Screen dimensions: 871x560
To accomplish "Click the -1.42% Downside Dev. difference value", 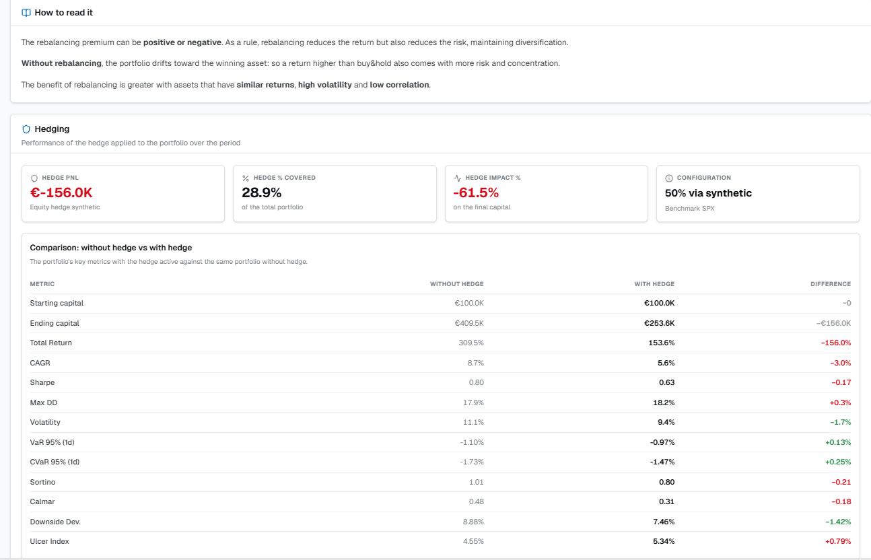I will pos(839,522).
